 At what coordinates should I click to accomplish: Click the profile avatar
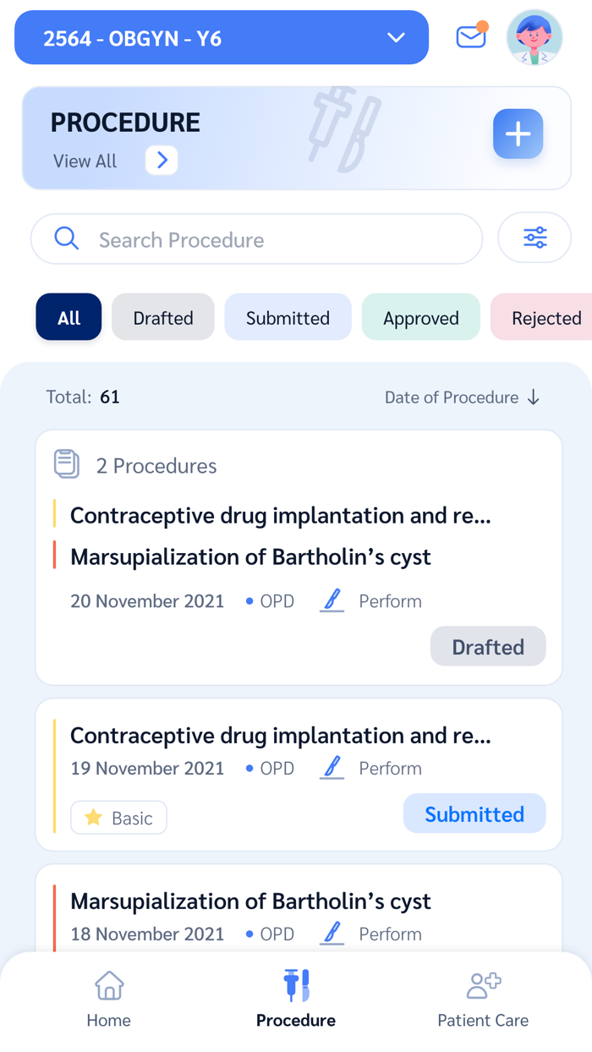tap(534, 37)
